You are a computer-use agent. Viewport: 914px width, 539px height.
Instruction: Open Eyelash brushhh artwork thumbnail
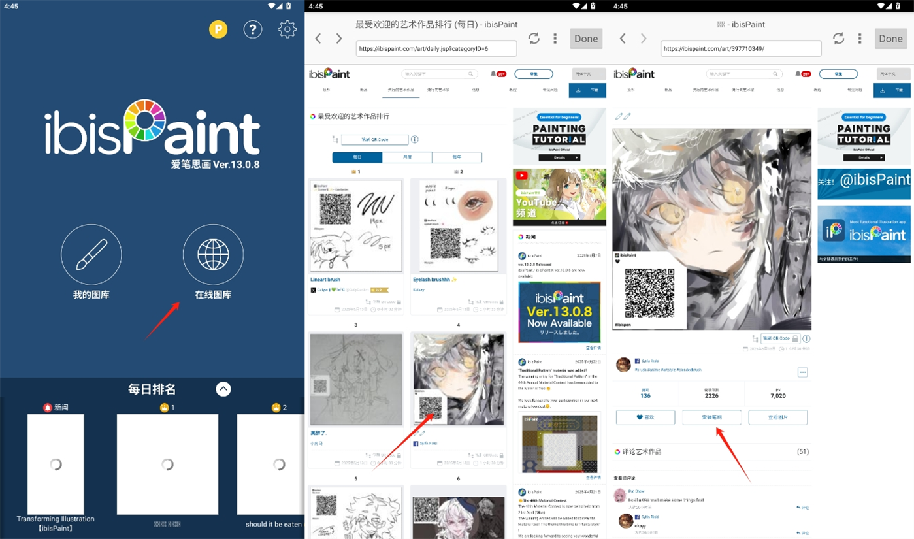pyautogui.click(x=458, y=226)
